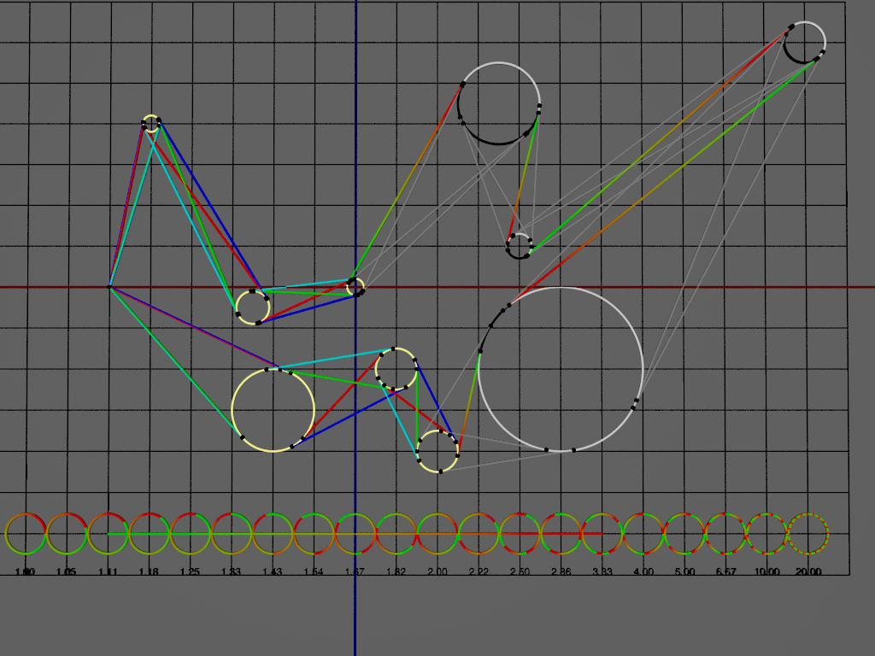Select the tiny yellow circle at upper left
Viewport: 875px width, 656px height.
click(x=151, y=123)
